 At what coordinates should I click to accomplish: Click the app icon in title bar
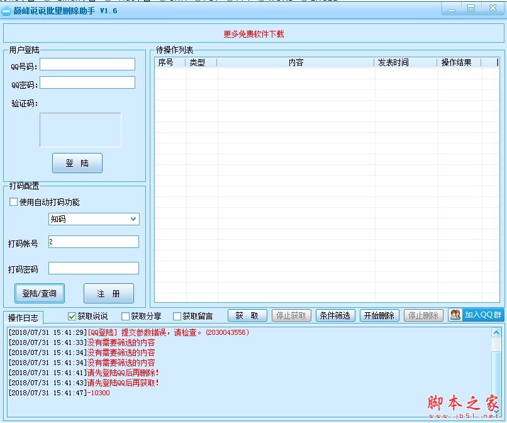coord(6,11)
